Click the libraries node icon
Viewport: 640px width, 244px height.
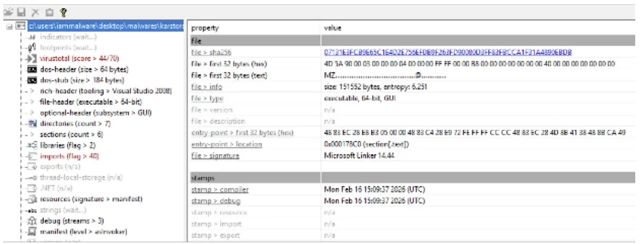click(31, 146)
